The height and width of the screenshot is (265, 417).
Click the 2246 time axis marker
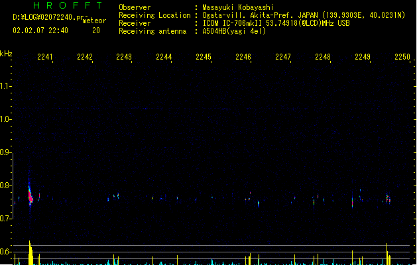[243, 57]
